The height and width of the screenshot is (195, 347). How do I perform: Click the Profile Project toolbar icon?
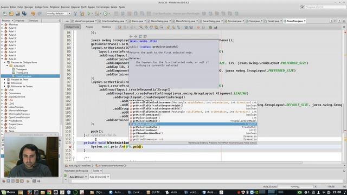(105, 14)
